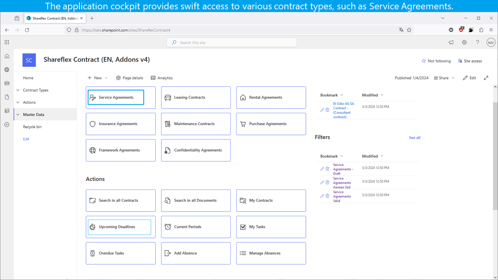
Task: Open the Purchase Agreements tile
Action: [x=271, y=124]
